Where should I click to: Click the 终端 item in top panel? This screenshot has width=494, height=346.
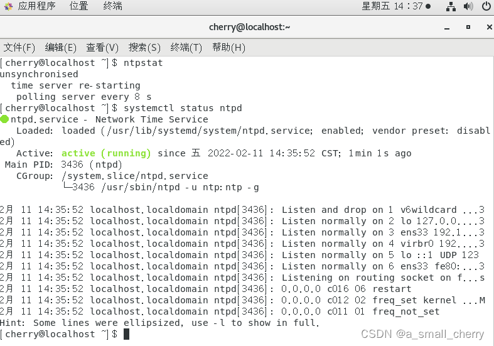tap(112, 6)
